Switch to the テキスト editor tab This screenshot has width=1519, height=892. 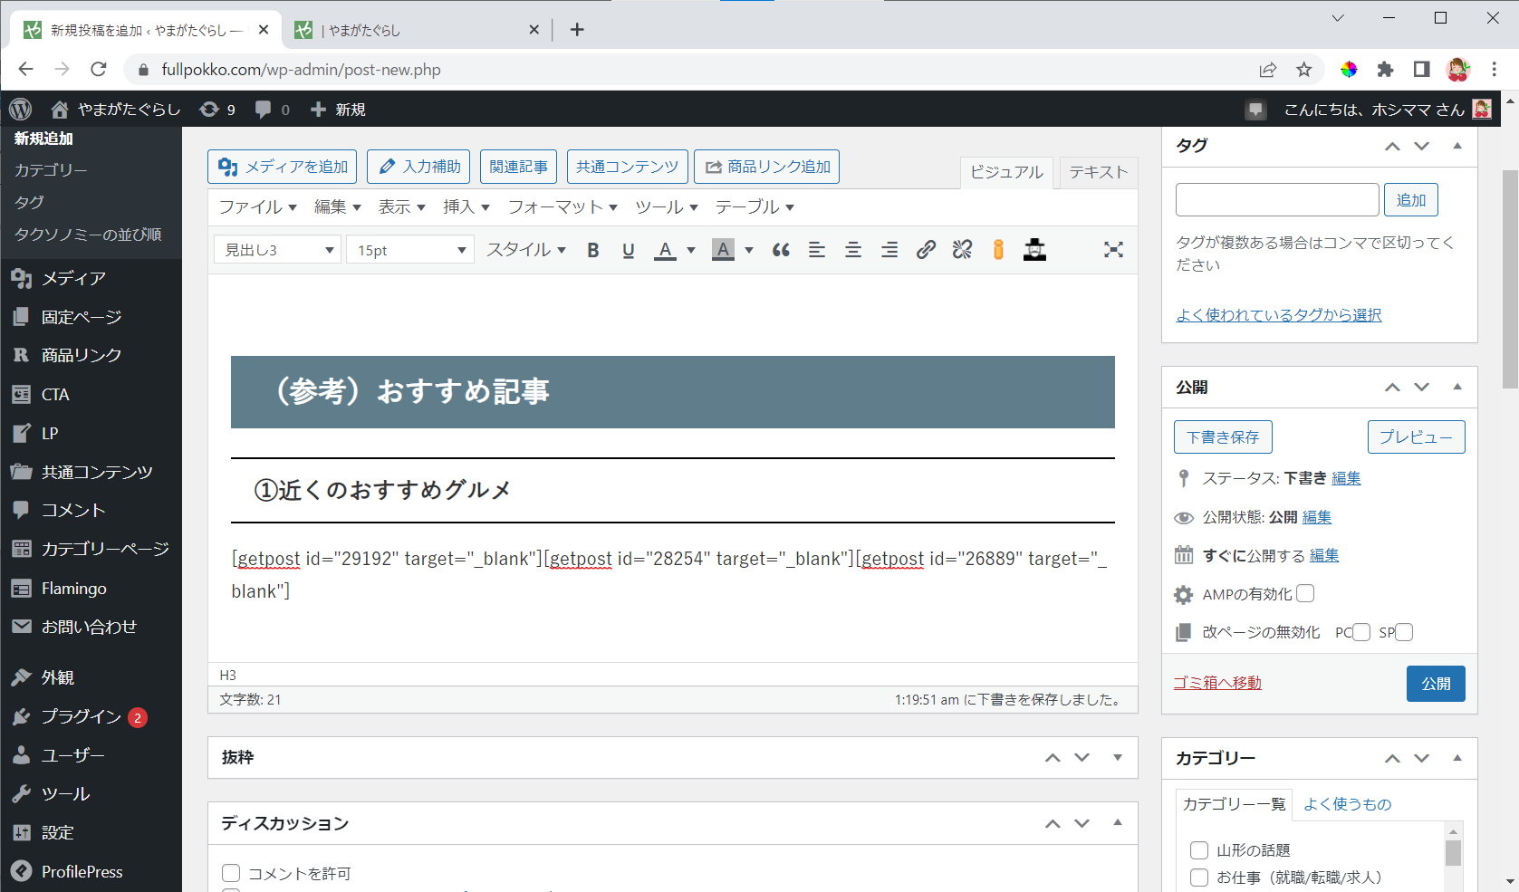click(1098, 172)
